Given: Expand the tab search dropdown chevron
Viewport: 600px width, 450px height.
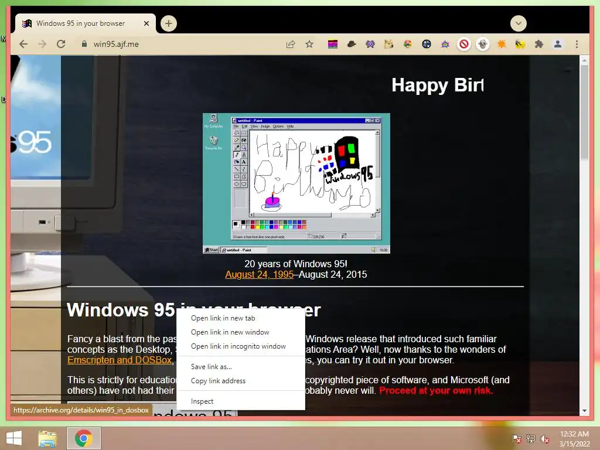Looking at the screenshot, I should (x=518, y=23).
